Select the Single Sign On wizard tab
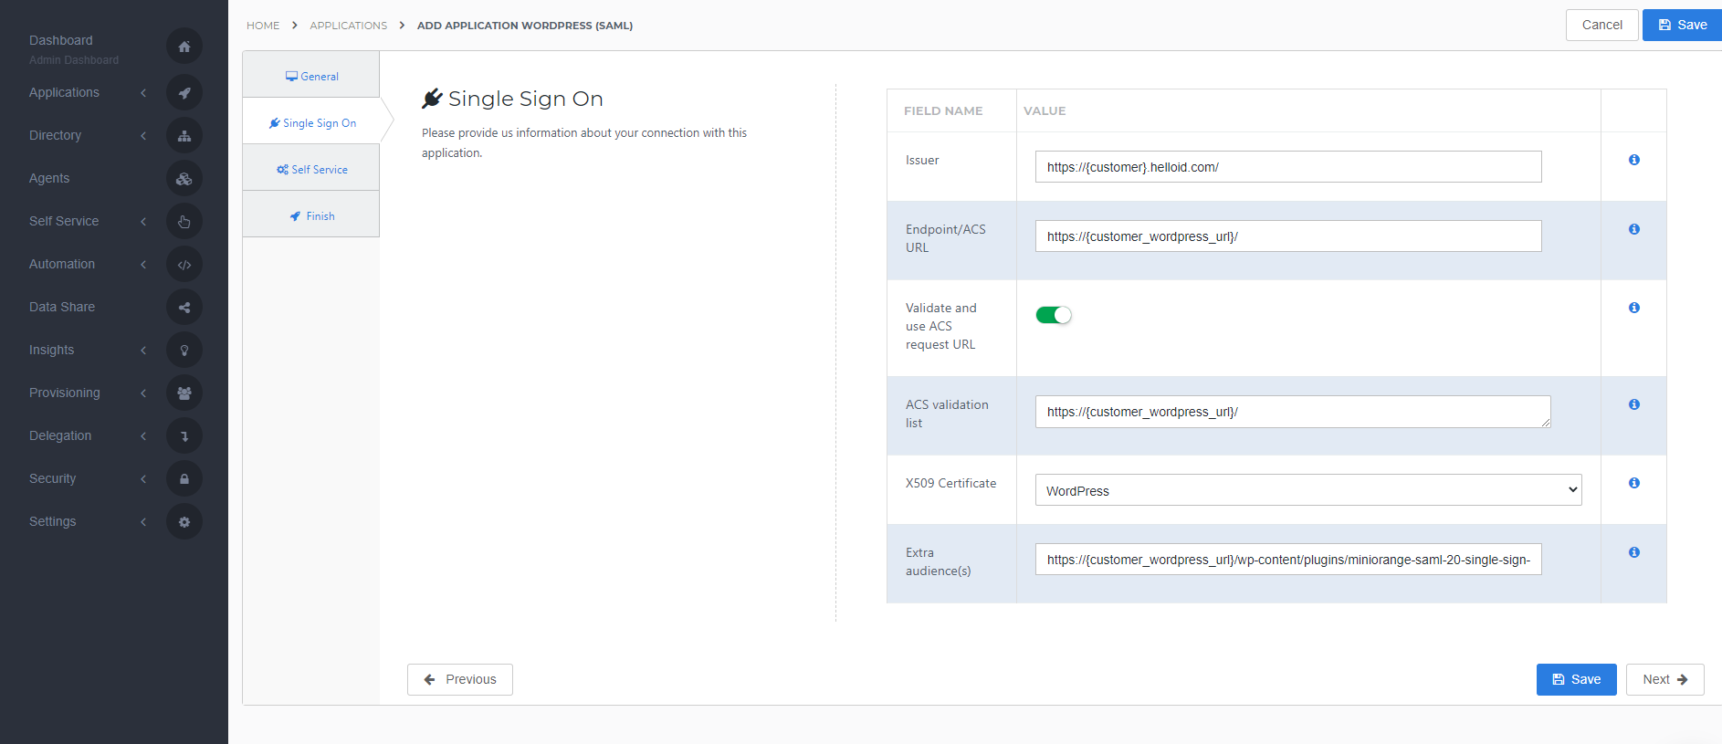 311,122
